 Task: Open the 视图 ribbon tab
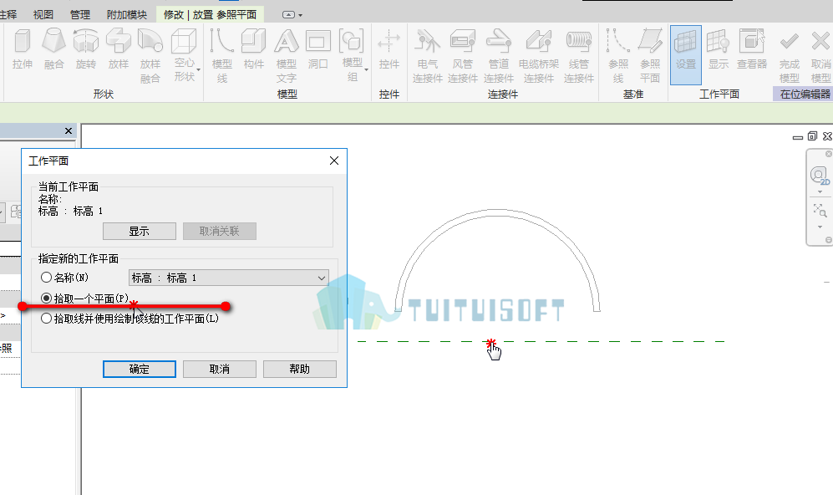pos(43,14)
